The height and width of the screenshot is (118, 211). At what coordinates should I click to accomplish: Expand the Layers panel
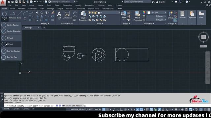point(99,24)
